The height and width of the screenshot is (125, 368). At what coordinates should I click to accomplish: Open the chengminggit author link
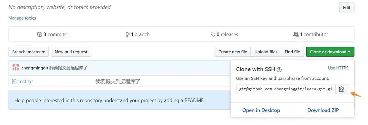(x=35, y=68)
